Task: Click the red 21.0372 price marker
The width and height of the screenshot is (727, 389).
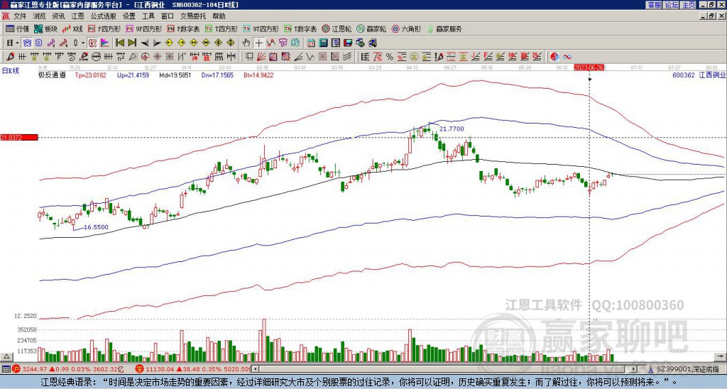Action: point(18,137)
